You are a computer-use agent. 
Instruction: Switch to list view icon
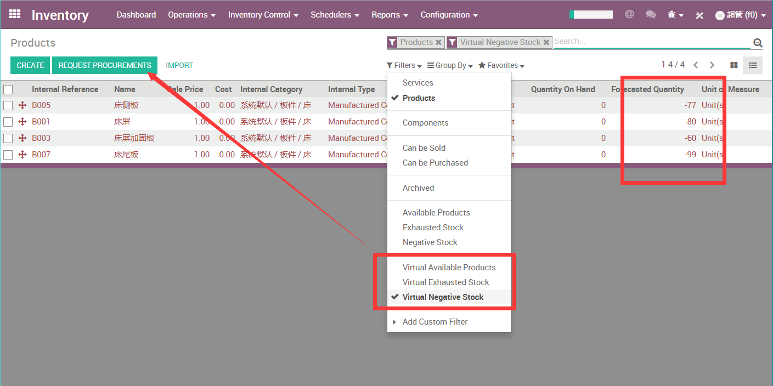[x=753, y=65]
